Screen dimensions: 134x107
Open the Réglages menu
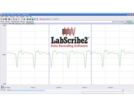tap(22, 17)
